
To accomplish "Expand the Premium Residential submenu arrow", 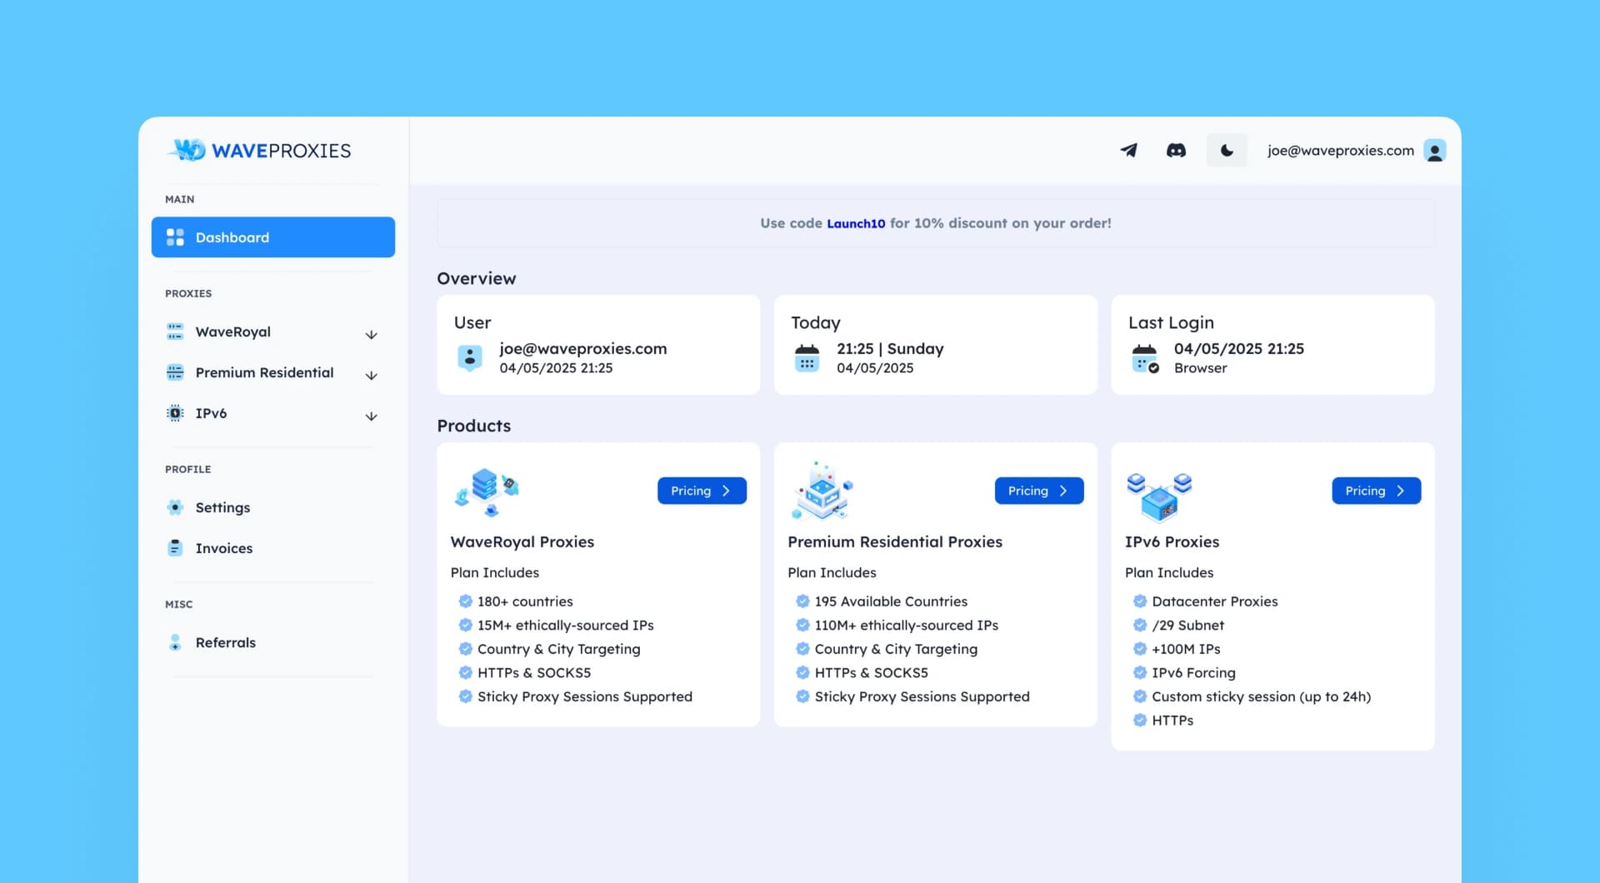I will pyautogui.click(x=372, y=375).
